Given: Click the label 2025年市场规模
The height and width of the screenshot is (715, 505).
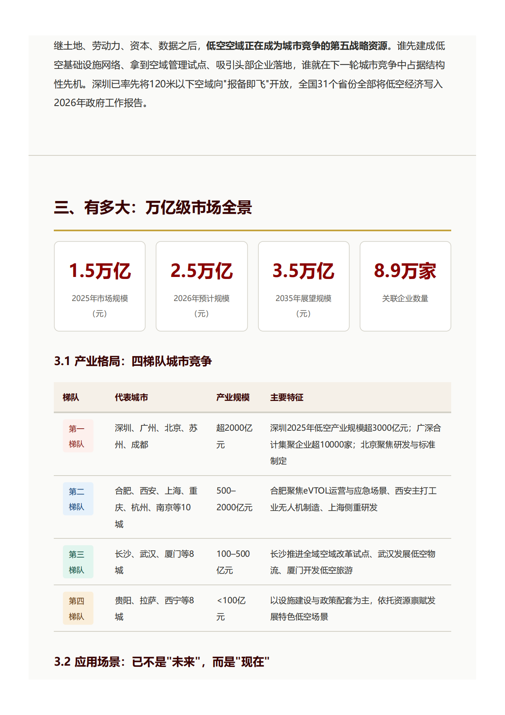Looking at the screenshot, I should pos(100,299).
